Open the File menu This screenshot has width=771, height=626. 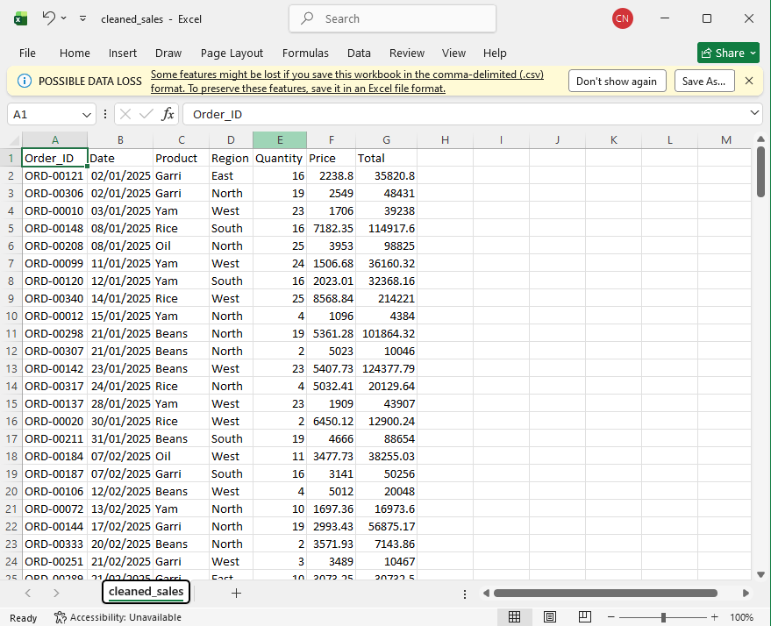[27, 53]
